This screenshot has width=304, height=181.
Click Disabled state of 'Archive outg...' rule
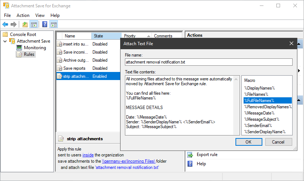[x=100, y=60]
